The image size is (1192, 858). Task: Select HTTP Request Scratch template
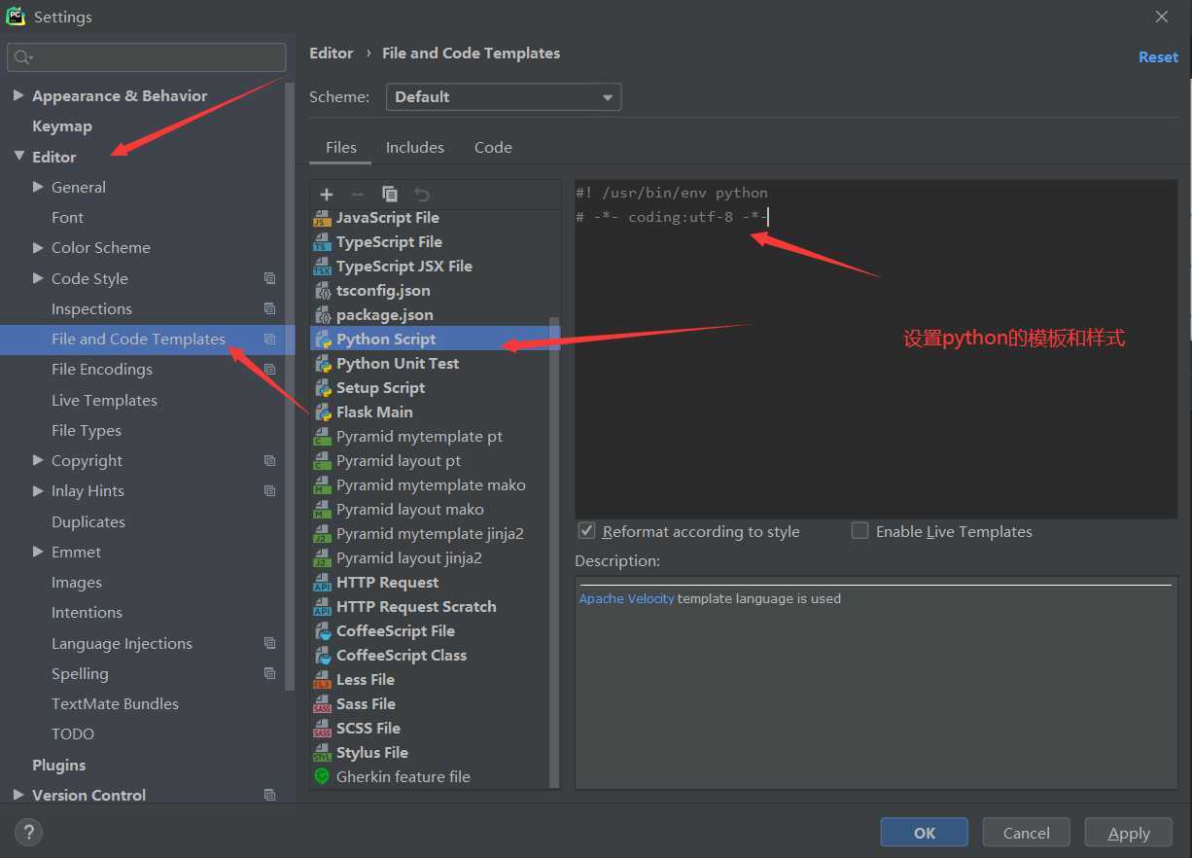click(x=416, y=606)
